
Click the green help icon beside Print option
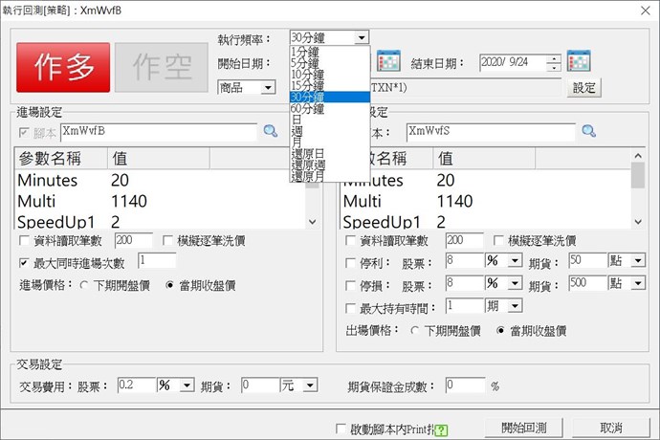point(441,428)
